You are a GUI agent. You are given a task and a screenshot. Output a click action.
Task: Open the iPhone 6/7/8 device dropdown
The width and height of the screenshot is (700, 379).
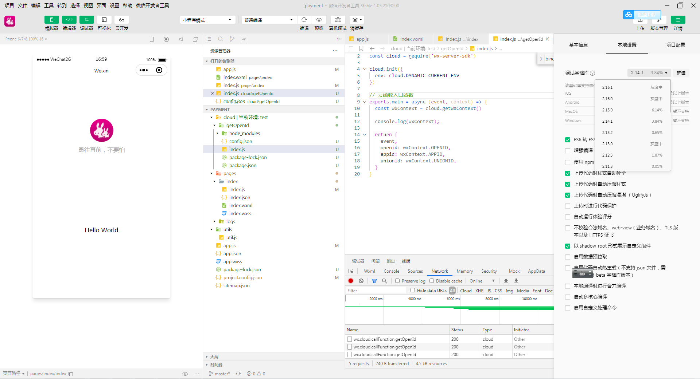coord(26,39)
